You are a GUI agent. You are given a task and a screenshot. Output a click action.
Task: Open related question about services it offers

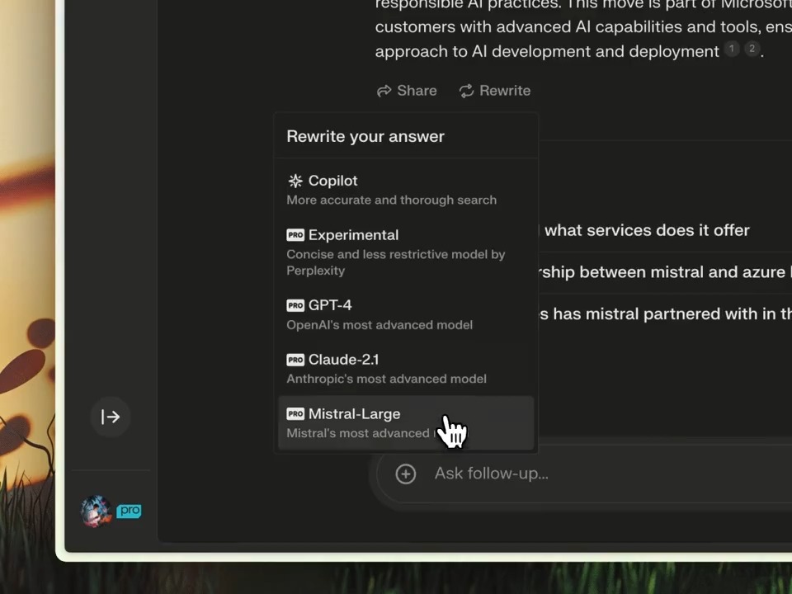(647, 230)
